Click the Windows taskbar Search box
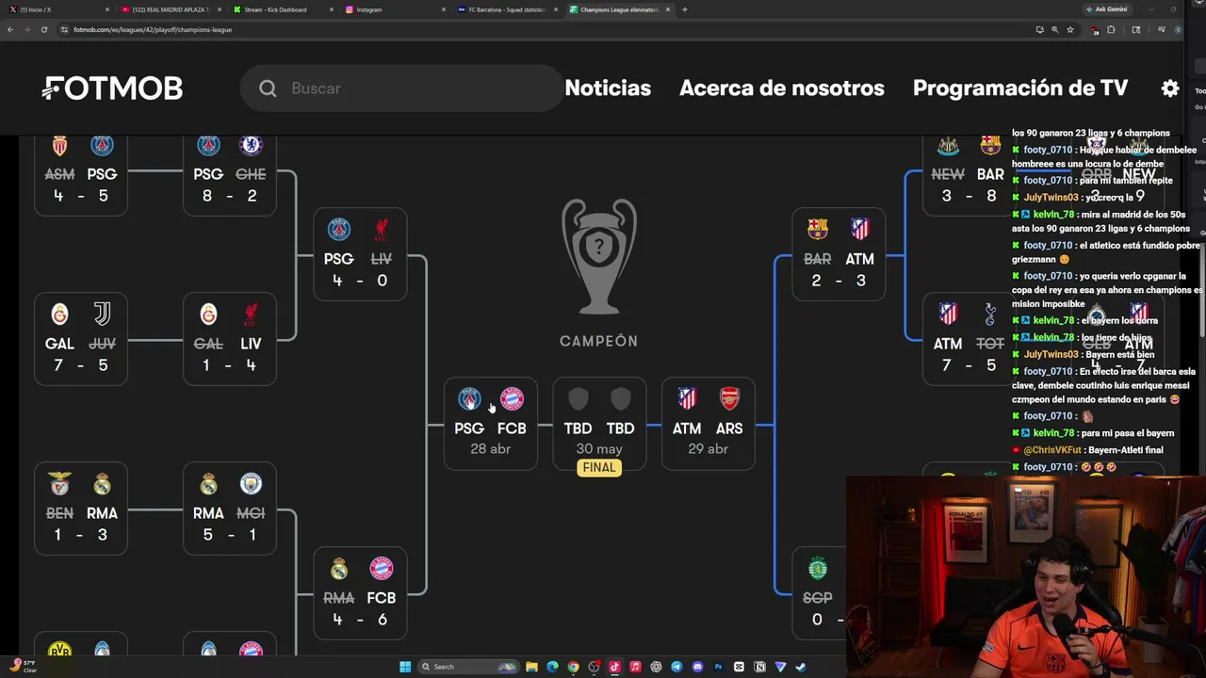 (468, 667)
